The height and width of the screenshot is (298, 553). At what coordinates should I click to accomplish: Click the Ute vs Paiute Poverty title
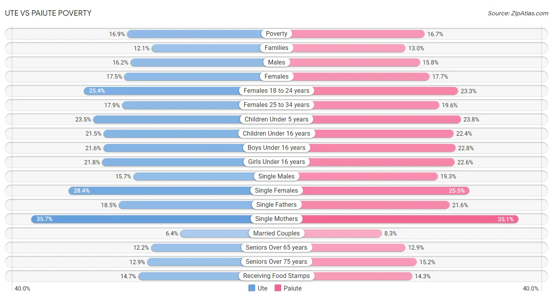tap(48, 13)
